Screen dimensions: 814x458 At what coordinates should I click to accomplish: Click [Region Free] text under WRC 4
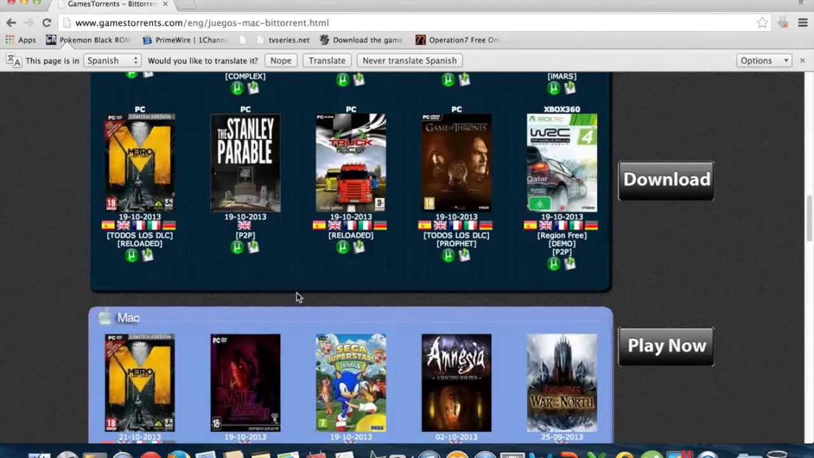point(562,235)
